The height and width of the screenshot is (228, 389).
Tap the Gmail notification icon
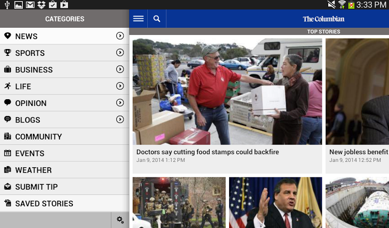(30, 5)
